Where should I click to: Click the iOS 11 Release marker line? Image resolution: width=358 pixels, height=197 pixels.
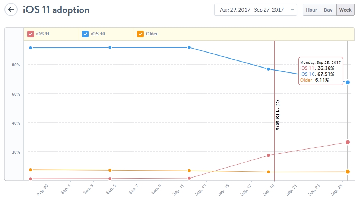[274, 112]
